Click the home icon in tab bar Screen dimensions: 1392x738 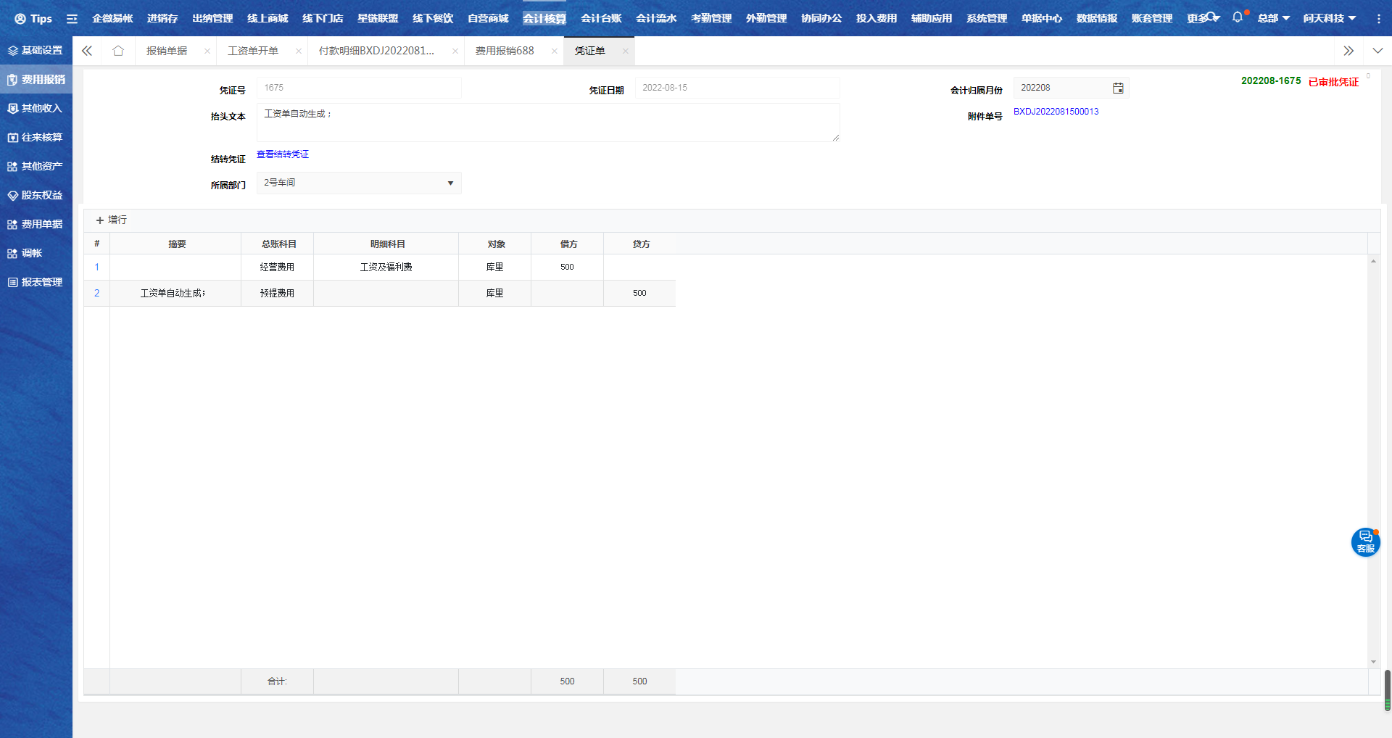coord(118,51)
